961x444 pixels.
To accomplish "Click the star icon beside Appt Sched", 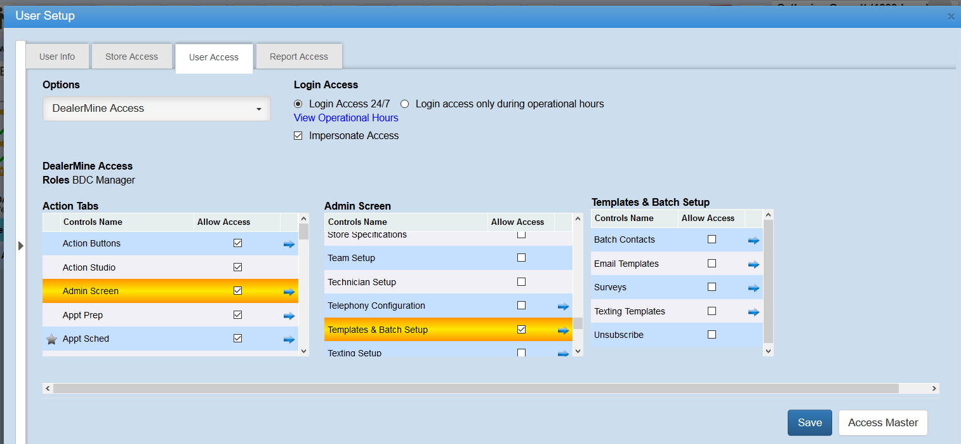I will 52,339.
